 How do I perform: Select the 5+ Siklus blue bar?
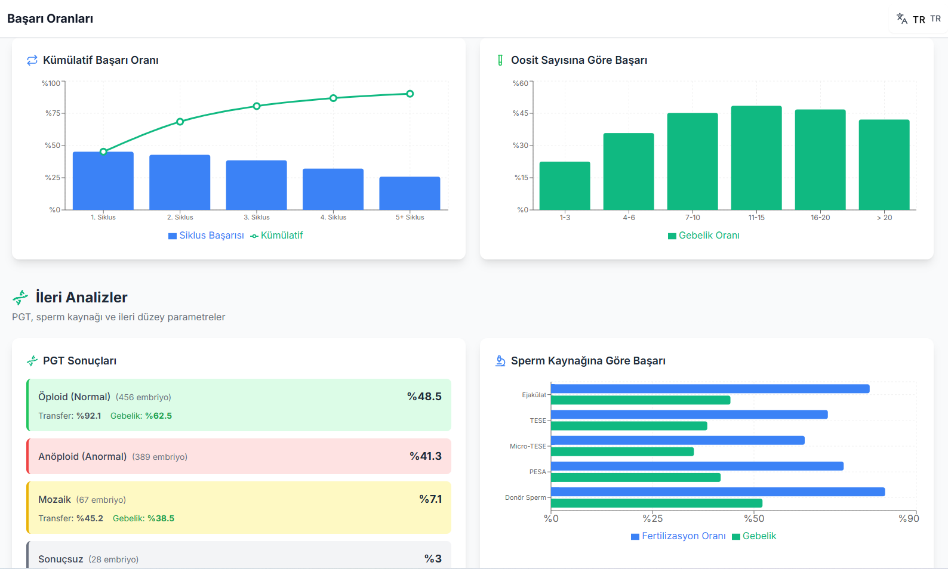click(x=410, y=193)
